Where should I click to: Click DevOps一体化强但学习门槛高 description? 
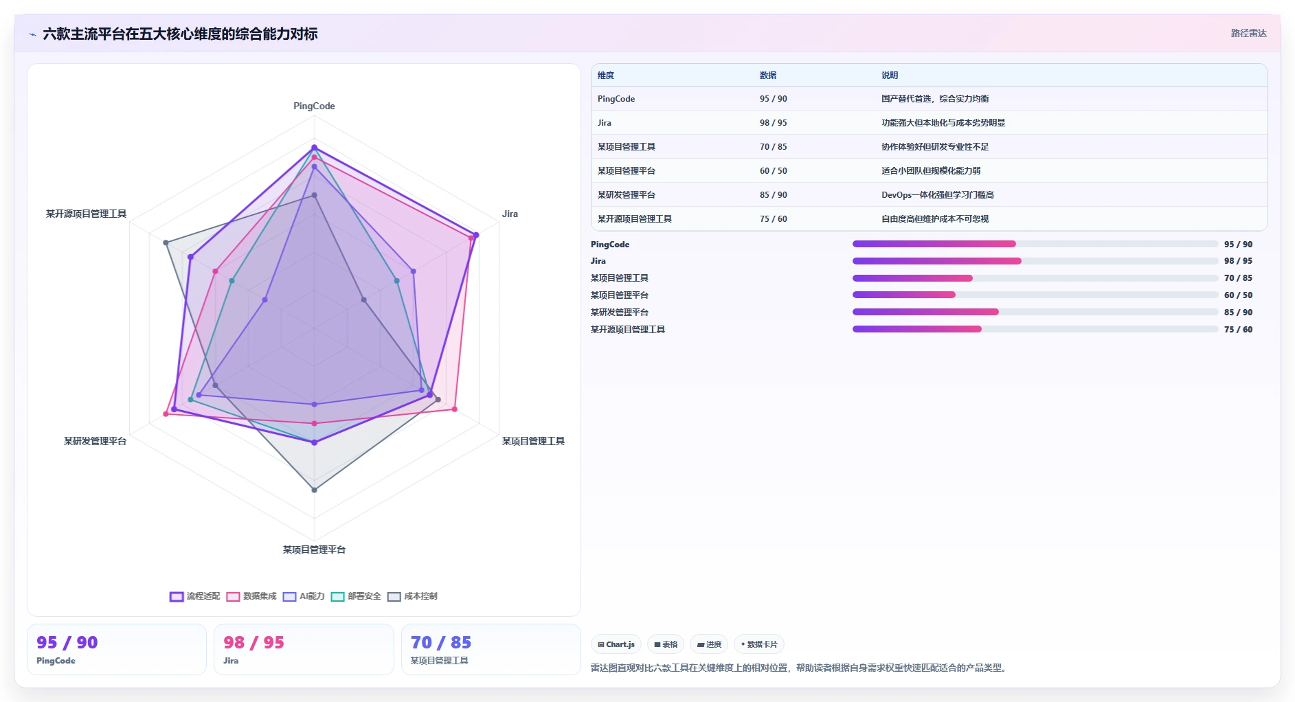[x=938, y=195]
